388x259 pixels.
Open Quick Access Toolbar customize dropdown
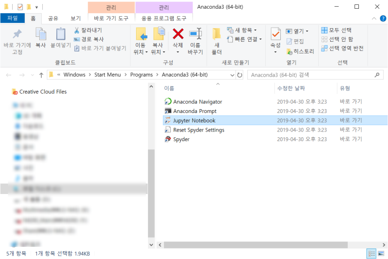pos(37,7)
